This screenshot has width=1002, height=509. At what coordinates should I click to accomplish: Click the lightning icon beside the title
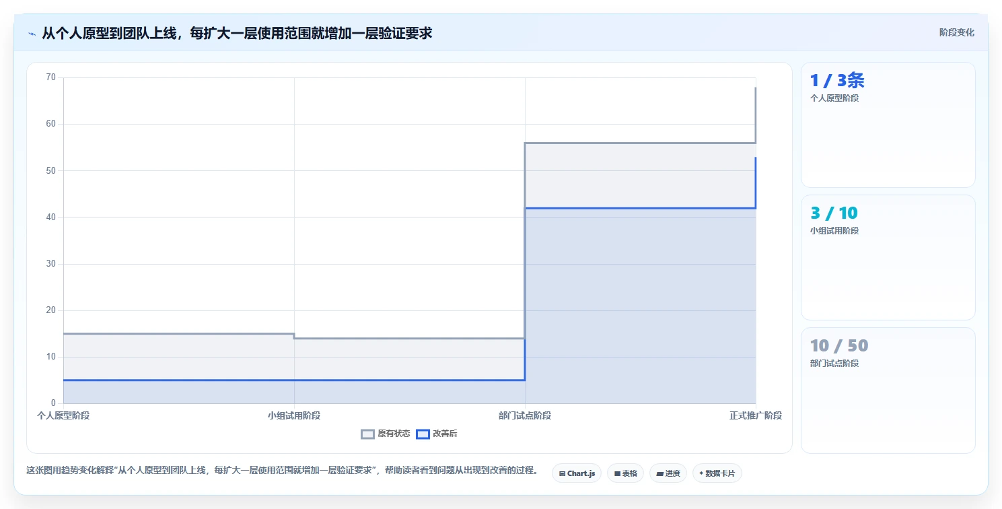[32, 33]
